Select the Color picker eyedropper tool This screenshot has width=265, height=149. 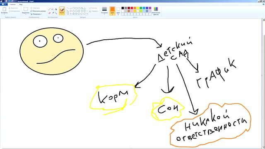tap(53, 13)
